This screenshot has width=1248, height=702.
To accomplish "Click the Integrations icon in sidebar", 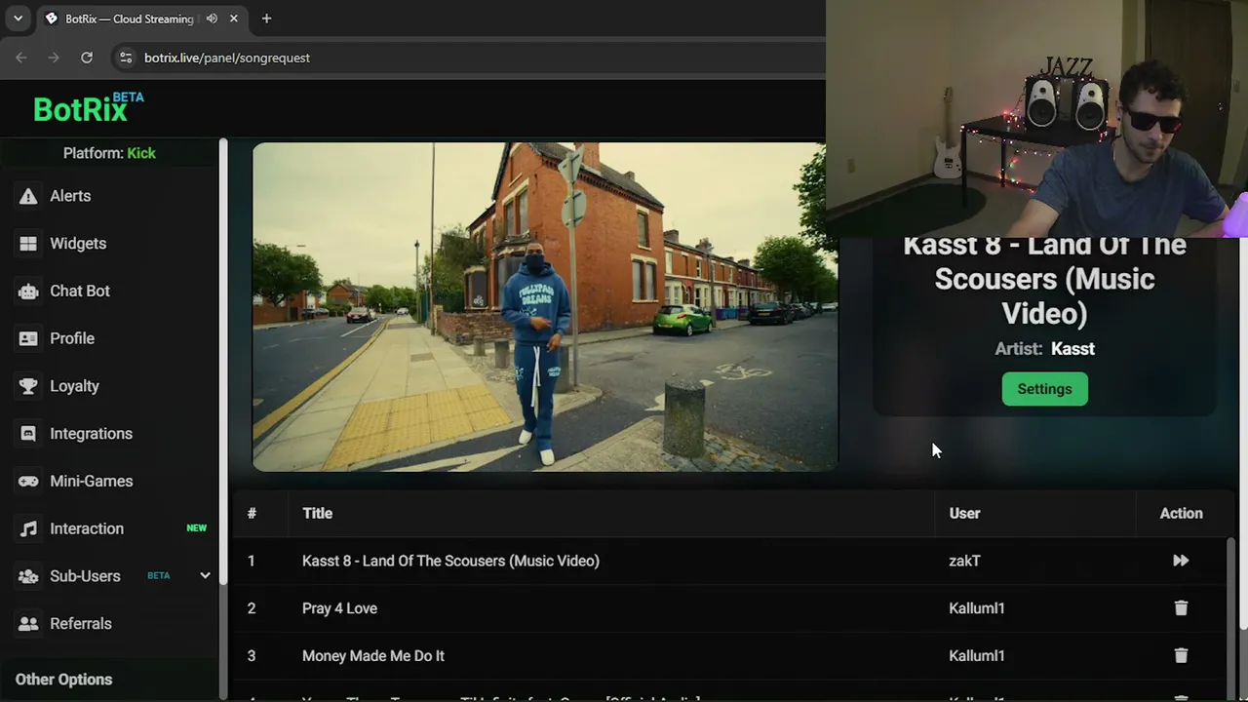I will [28, 434].
